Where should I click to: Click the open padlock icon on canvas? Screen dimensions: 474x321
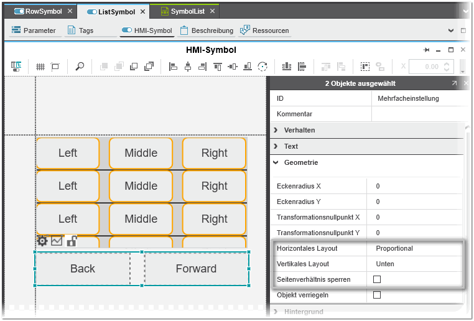(72, 241)
